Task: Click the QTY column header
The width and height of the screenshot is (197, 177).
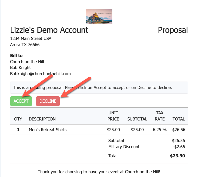Action: (x=18, y=119)
